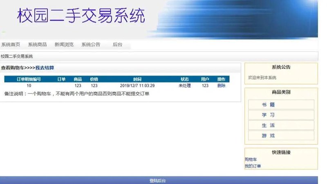Open the 购物车 quick link
Screen dimensions: 327x184
coord(251,160)
